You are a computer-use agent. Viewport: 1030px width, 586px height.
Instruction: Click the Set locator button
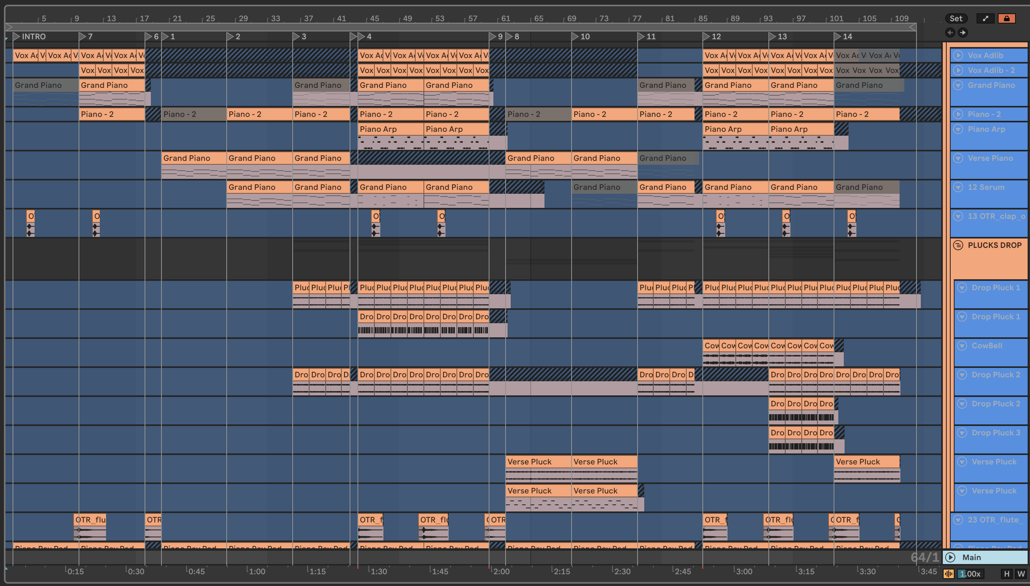pyautogui.click(x=956, y=18)
